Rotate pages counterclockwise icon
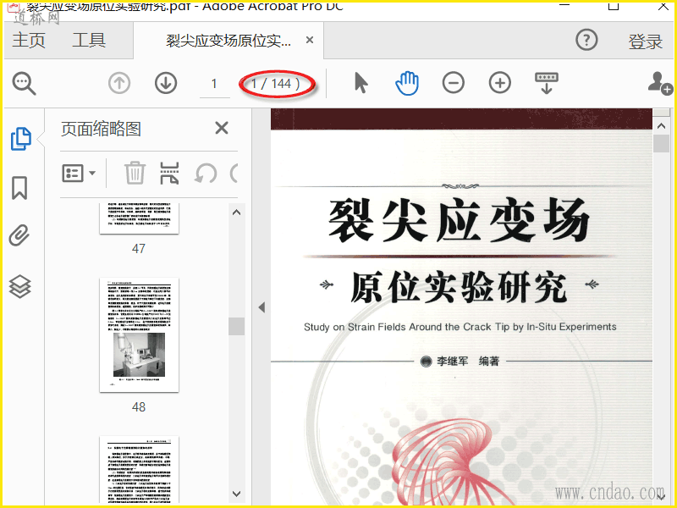 (x=206, y=174)
